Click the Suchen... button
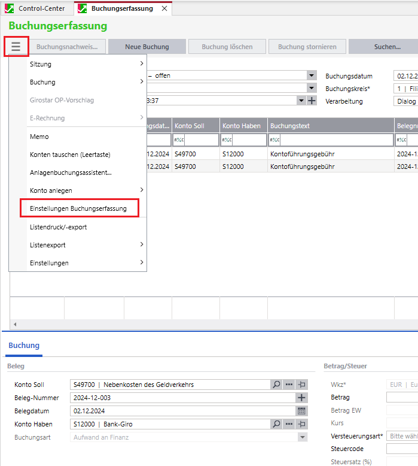418x466 pixels. tap(387, 47)
